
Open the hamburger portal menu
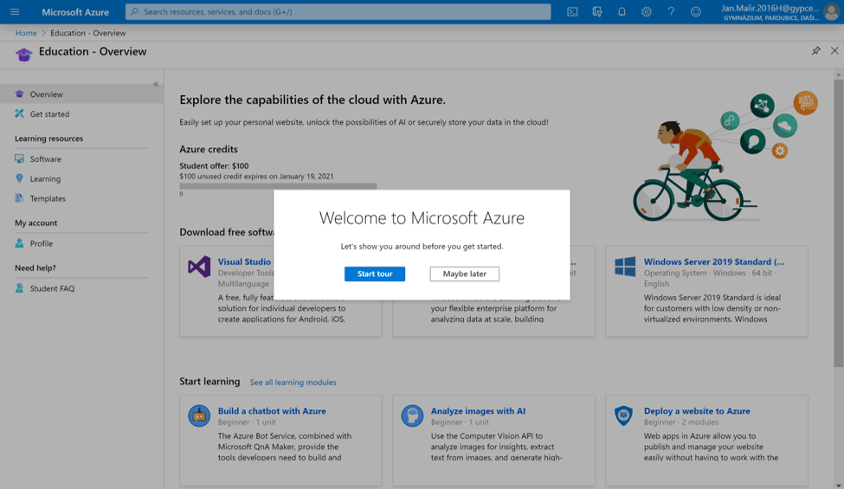[15, 12]
